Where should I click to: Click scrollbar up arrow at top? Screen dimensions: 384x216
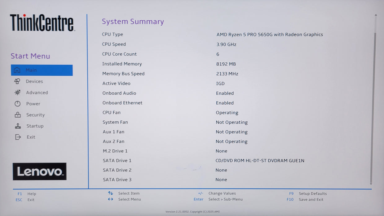376,15
